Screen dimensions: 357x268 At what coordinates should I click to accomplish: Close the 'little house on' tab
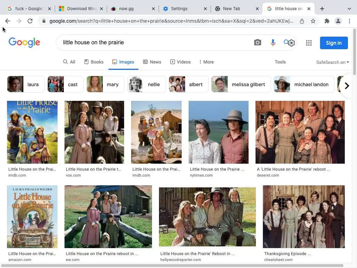tap(309, 9)
